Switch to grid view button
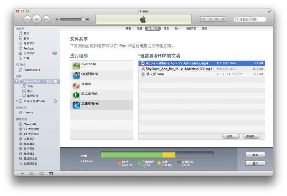 tap(217, 19)
